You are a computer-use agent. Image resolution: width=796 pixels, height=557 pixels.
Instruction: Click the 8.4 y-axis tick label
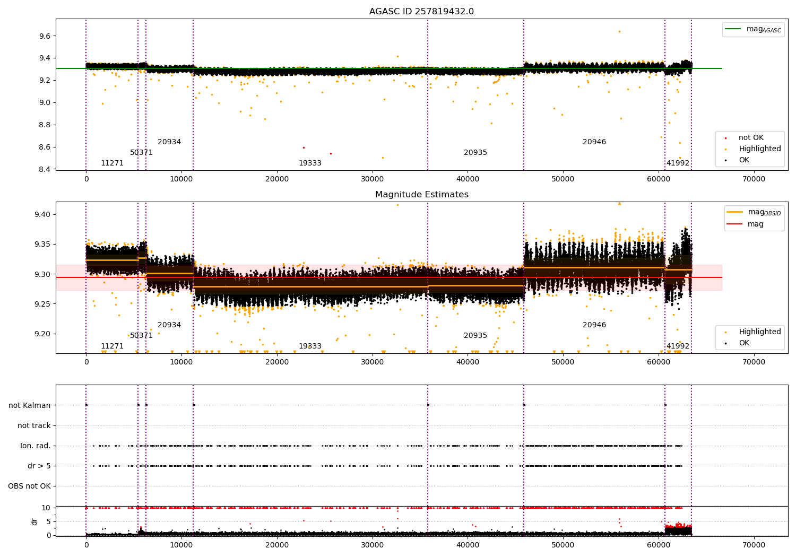tap(45, 170)
